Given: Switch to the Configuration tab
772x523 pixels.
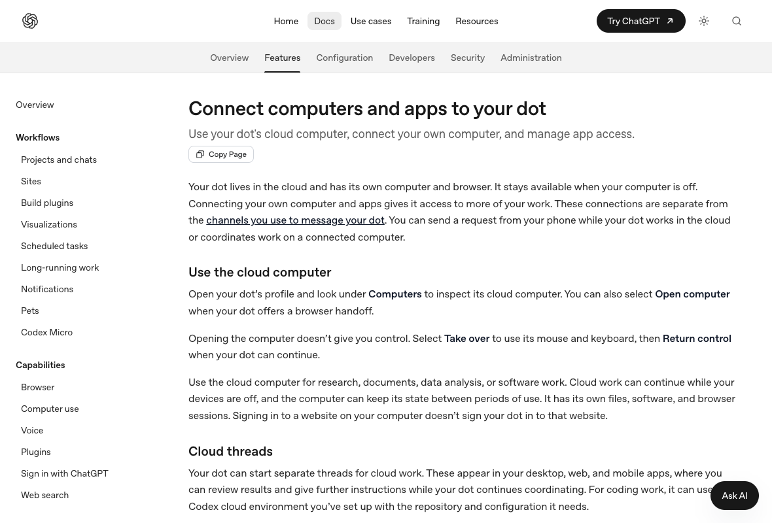Looking at the screenshot, I should 345,58.
